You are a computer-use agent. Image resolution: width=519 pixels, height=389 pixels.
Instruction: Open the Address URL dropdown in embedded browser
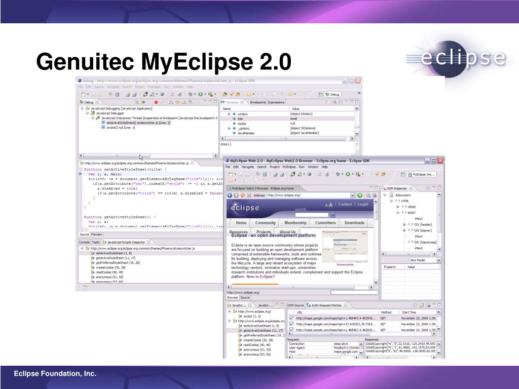coord(353,196)
